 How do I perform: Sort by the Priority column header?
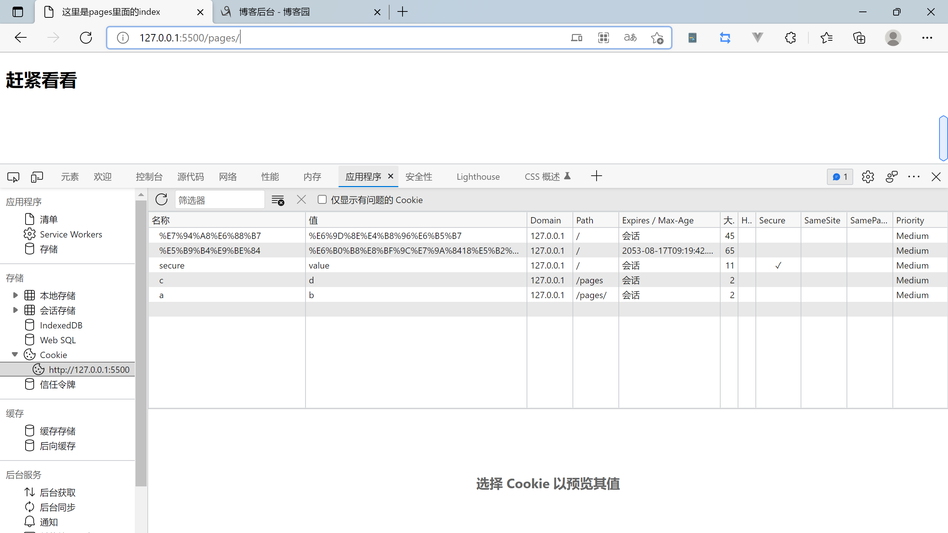[x=920, y=220]
